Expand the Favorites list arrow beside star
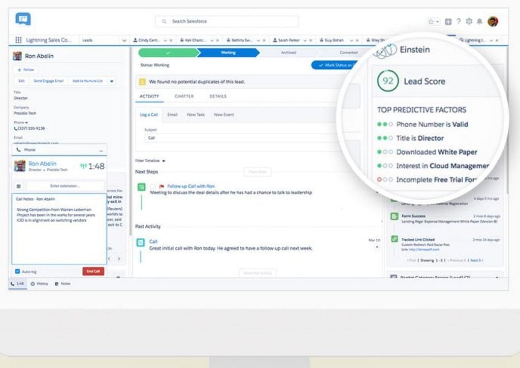Viewport: 520px width, 368px height. (x=438, y=22)
